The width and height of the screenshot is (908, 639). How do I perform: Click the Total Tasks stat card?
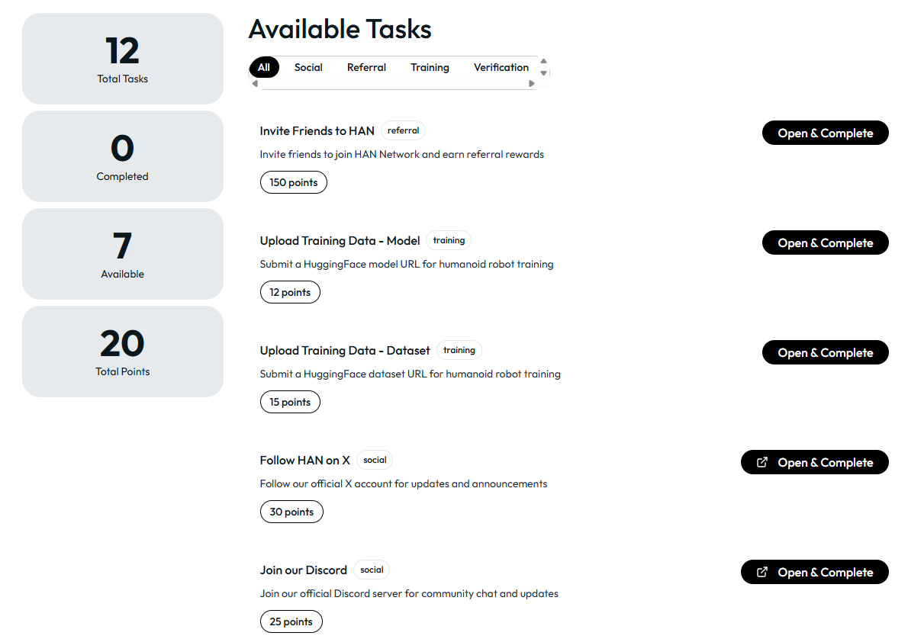pyautogui.click(x=123, y=59)
